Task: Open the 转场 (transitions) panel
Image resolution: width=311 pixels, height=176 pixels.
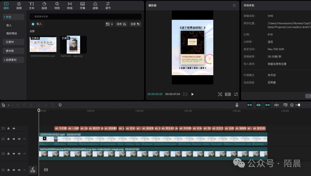Action: [70, 5]
